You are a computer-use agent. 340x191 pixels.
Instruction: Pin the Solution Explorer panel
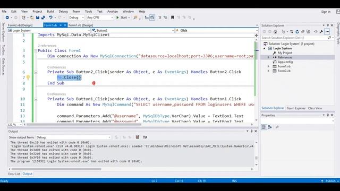coord(328,25)
